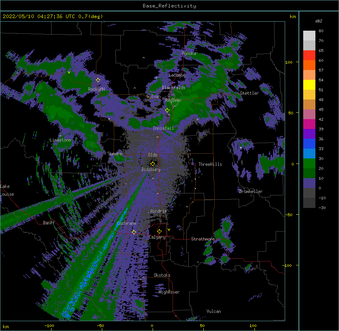Viewport: 339px width, 331px height.
Task: Click the yellow 54 dBZ legend swatch
Action: 309,85
